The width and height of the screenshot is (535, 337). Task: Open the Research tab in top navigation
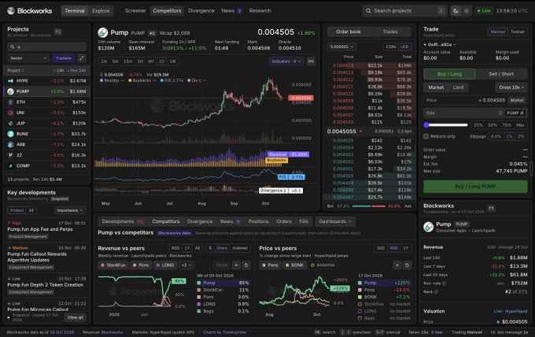pyautogui.click(x=260, y=11)
